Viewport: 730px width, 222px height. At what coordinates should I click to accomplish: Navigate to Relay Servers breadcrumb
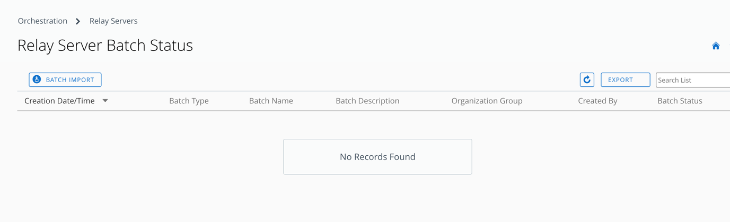pos(113,21)
